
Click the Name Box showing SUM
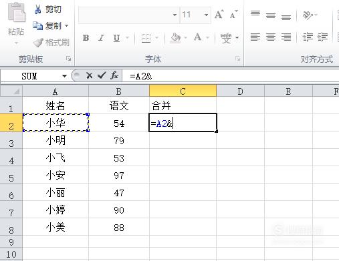(x=30, y=76)
